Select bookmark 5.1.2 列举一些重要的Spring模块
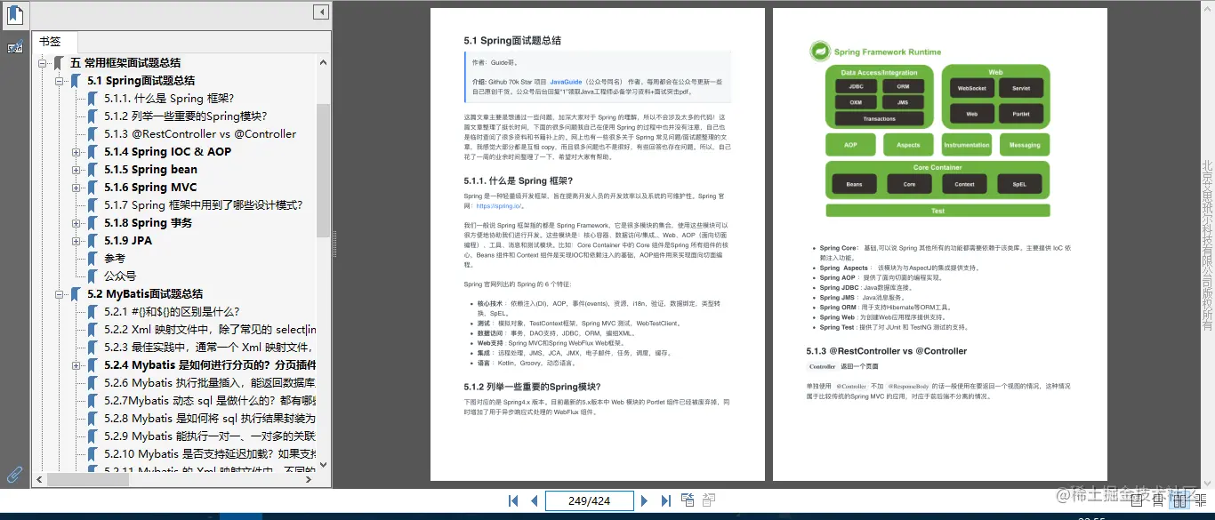Viewport: 1215px width, 520px height. point(185,116)
